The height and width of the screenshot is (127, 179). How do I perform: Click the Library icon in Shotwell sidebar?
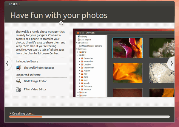pyautogui.click(x=78, y=37)
